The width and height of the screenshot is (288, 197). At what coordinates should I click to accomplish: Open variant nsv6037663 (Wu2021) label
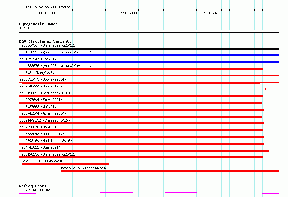pos(38,107)
